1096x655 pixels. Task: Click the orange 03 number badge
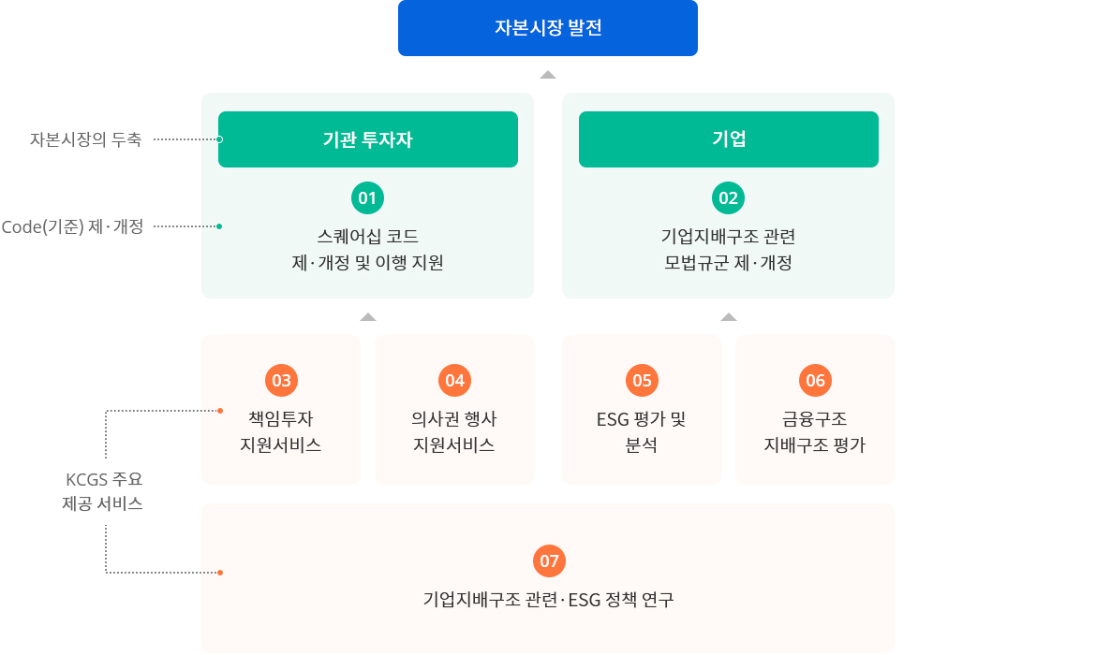tap(281, 380)
